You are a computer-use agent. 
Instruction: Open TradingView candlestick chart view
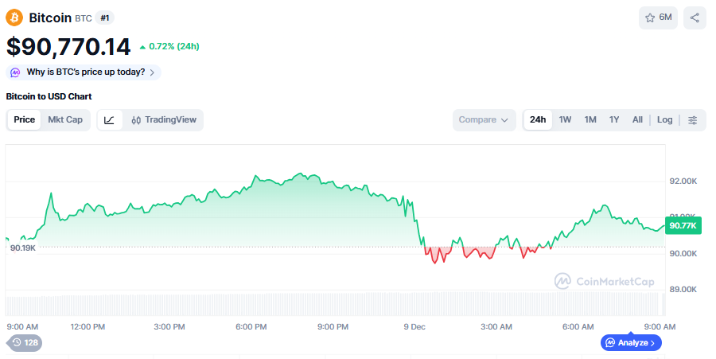(x=164, y=120)
